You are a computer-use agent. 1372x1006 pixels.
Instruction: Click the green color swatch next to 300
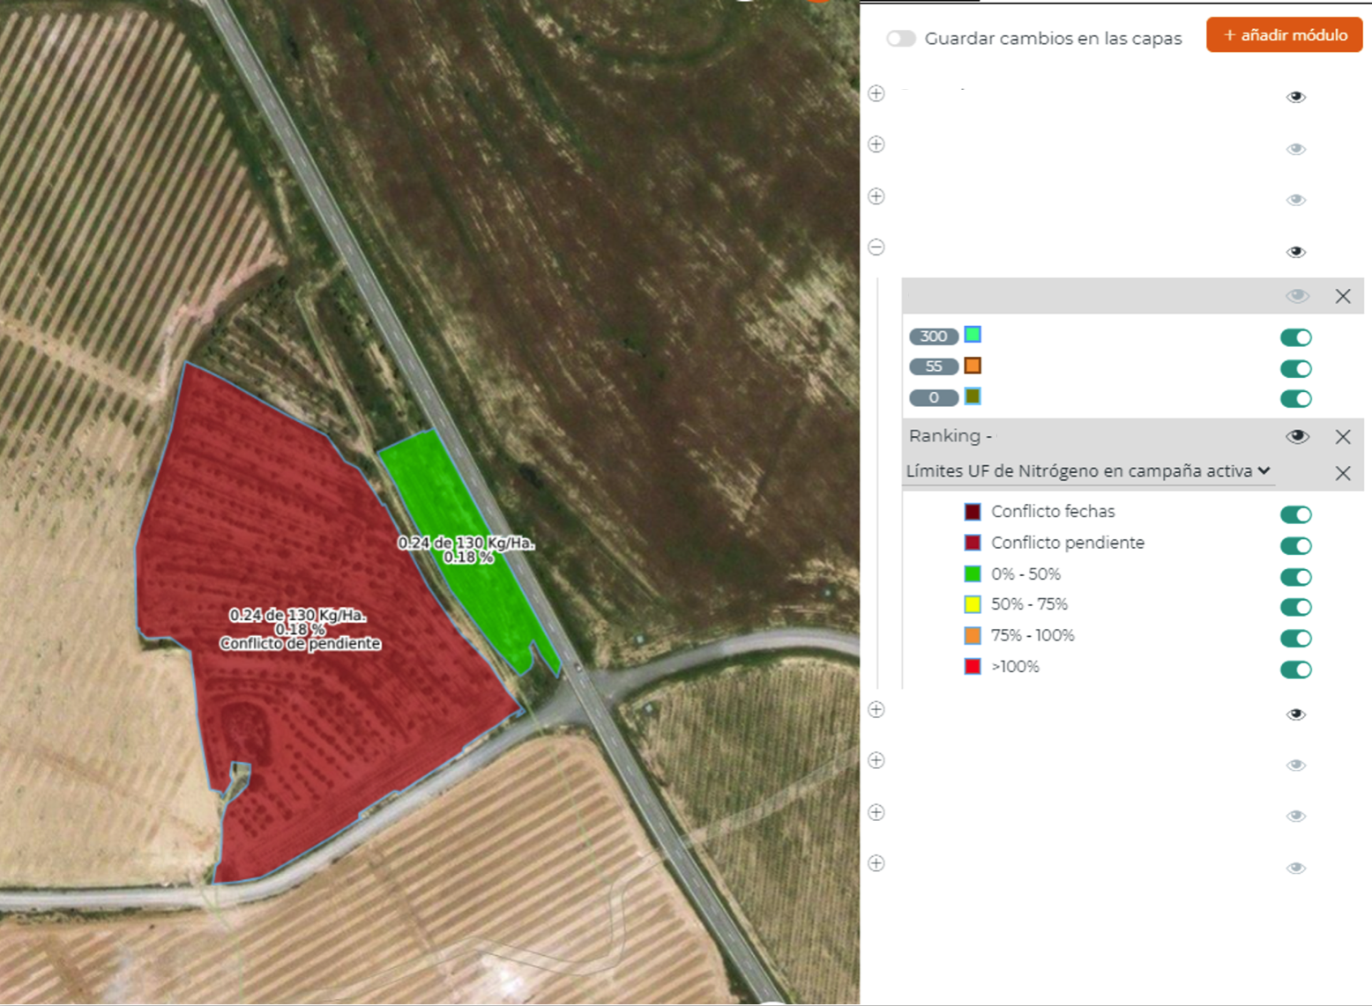tap(973, 335)
